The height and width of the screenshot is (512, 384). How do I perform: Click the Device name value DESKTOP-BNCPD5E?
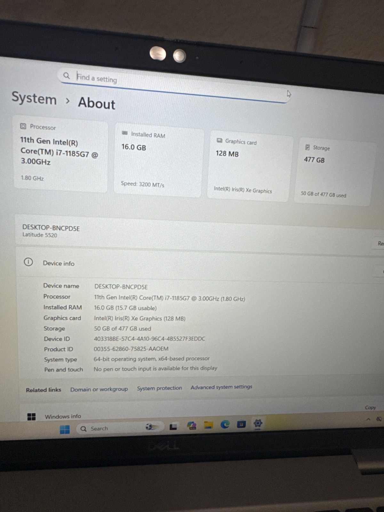121,287
